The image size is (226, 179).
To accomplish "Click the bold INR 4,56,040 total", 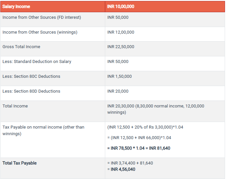I will [x=123, y=169].
